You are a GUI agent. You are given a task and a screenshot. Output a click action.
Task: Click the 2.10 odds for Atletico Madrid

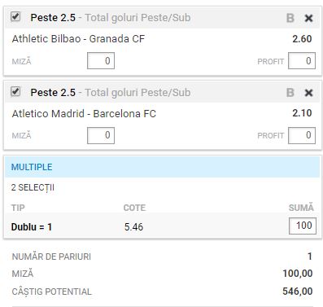pos(302,113)
